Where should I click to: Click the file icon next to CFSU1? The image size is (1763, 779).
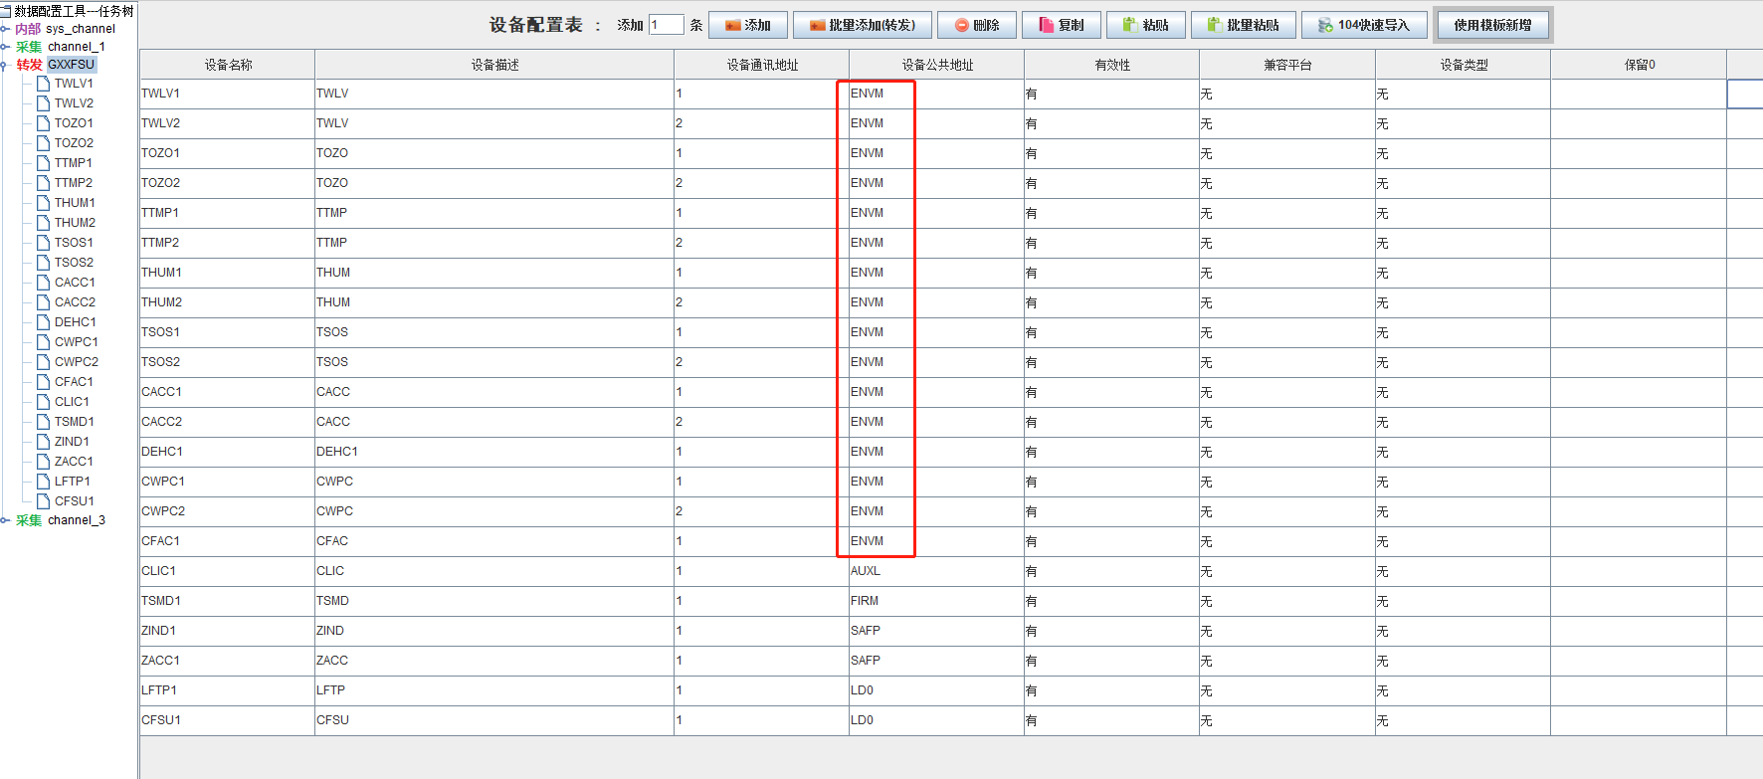click(x=43, y=501)
